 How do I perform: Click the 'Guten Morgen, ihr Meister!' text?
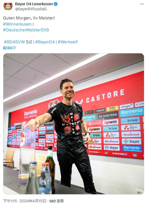(29, 18)
